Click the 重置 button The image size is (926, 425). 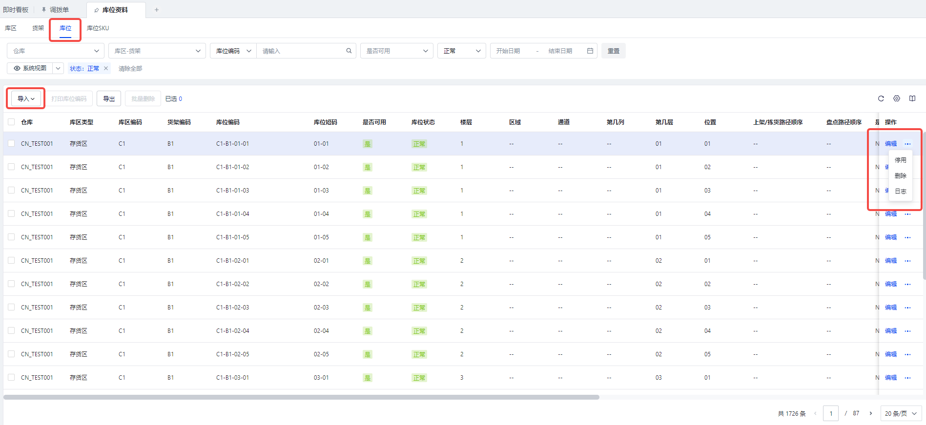pos(613,51)
